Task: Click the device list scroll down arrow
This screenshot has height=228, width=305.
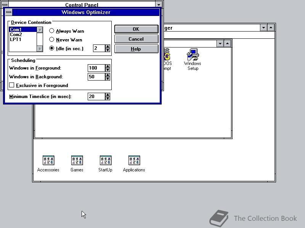Action: (x=40, y=49)
